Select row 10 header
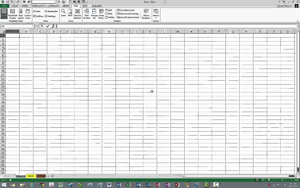This screenshot has width=300, height=188. click(3, 71)
